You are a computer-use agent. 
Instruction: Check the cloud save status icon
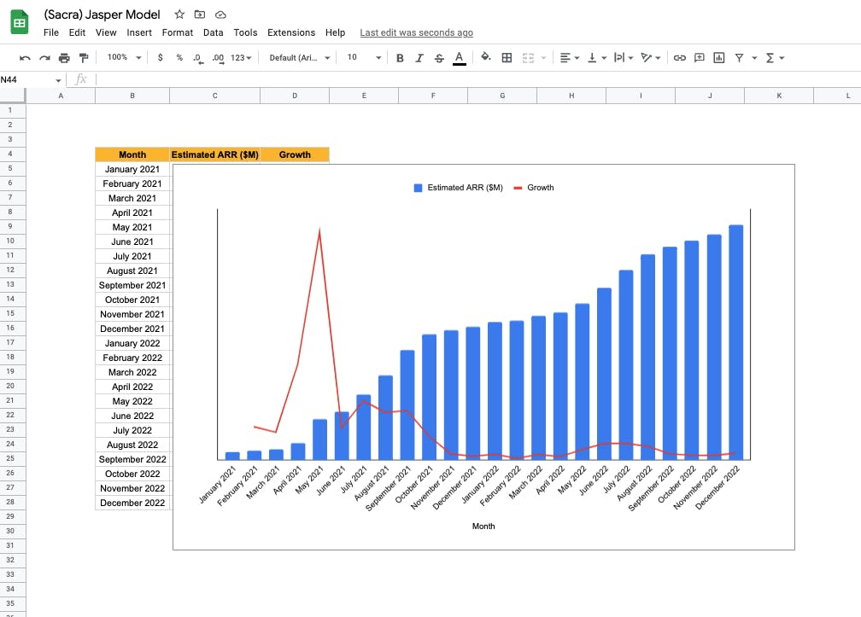click(220, 15)
